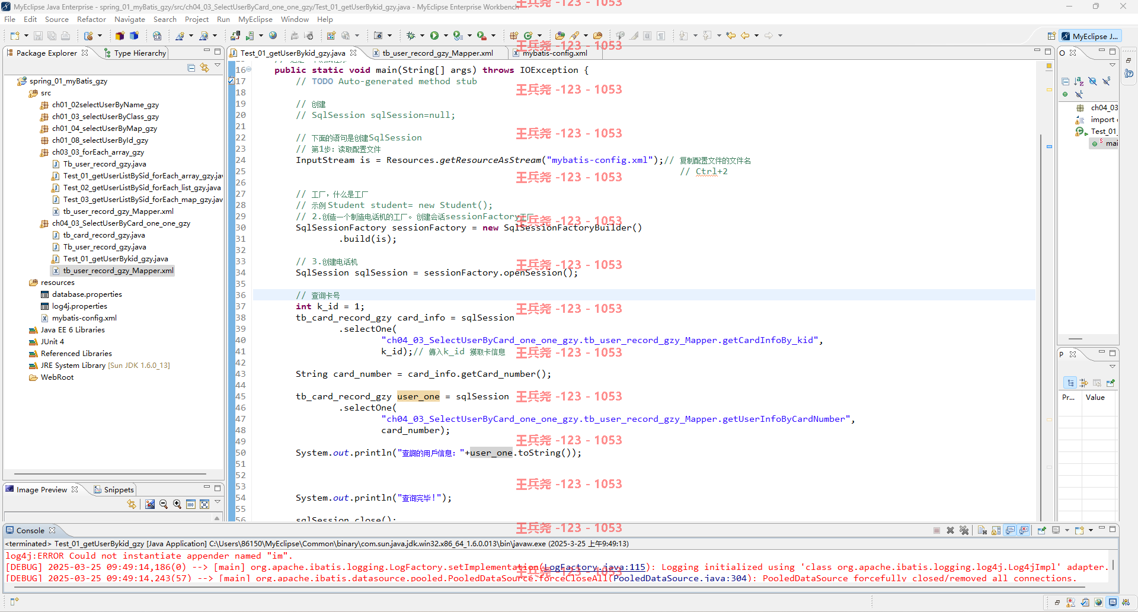The width and height of the screenshot is (1138, 612).
Task: Switch to tb_user_record_gzy_Mapper.xml editor tab
Action: tap(437, 53)
